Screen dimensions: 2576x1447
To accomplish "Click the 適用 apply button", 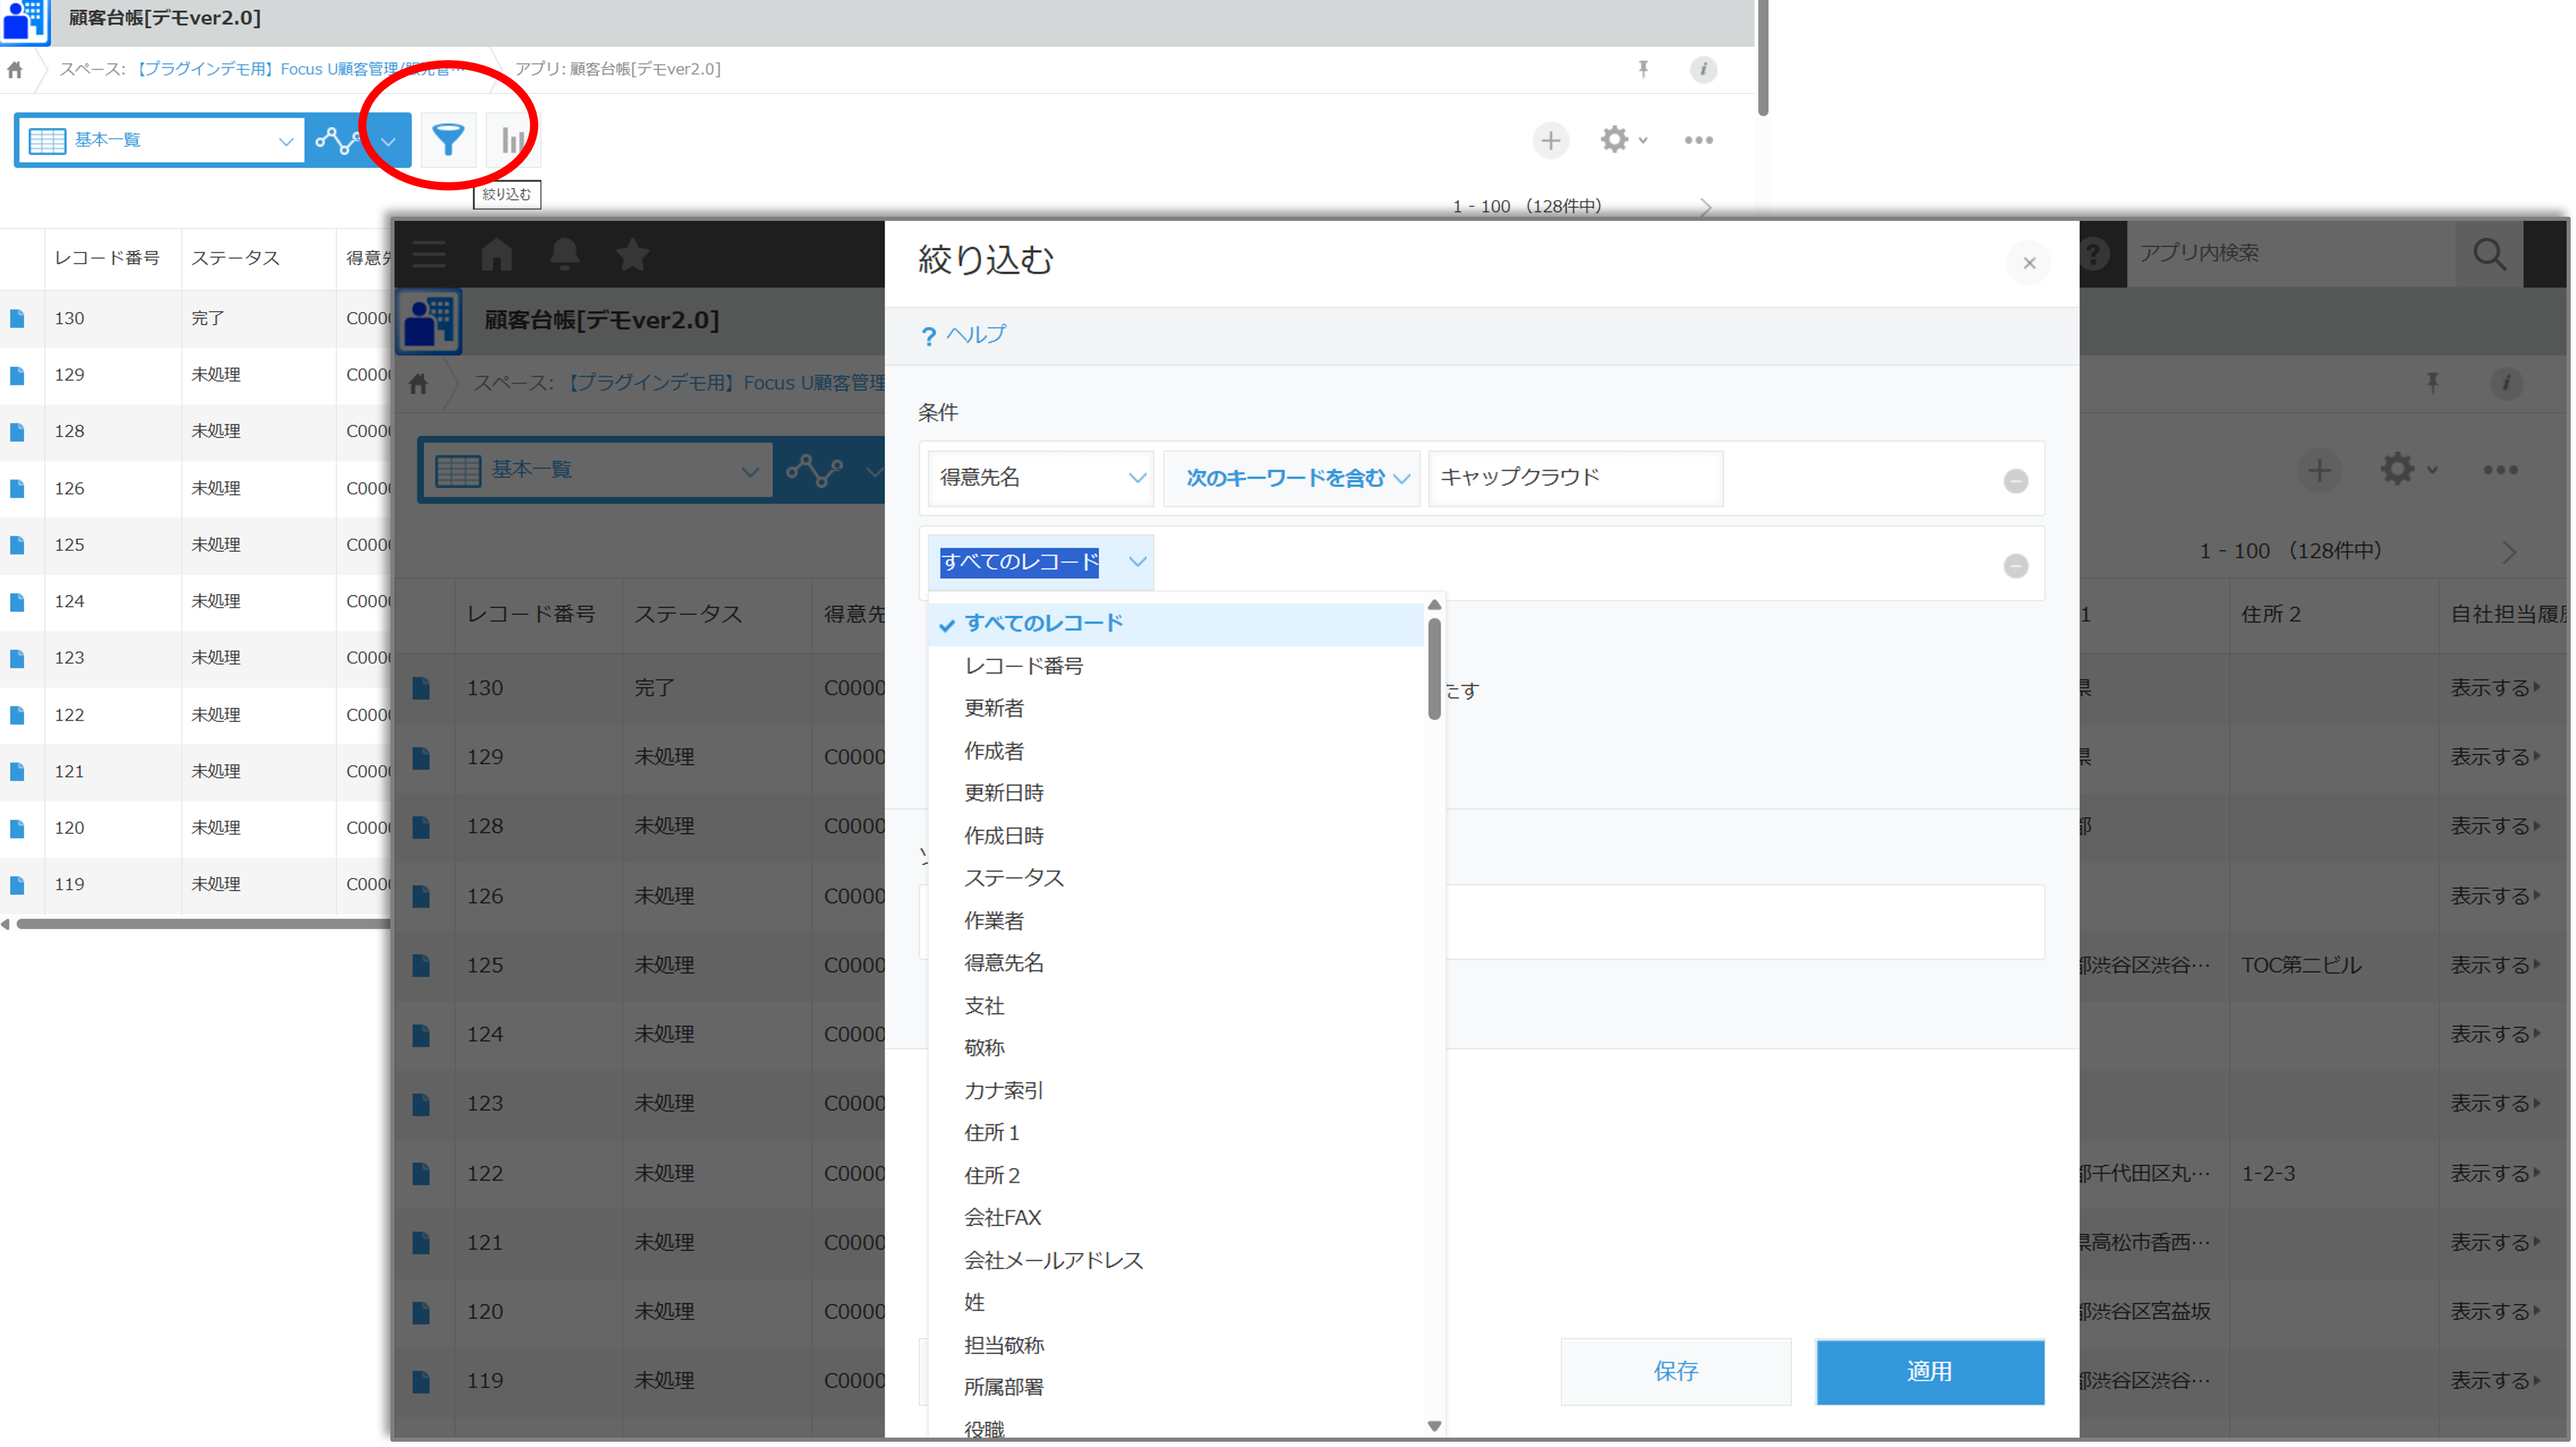I will (1929, 1371).
